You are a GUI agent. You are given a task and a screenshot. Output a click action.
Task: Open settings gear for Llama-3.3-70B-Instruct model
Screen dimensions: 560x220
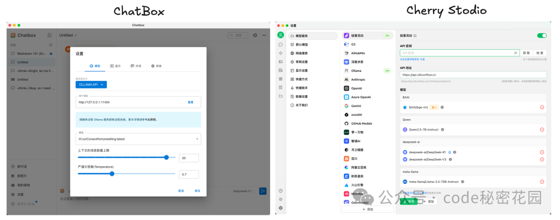[x=463, y=182]
